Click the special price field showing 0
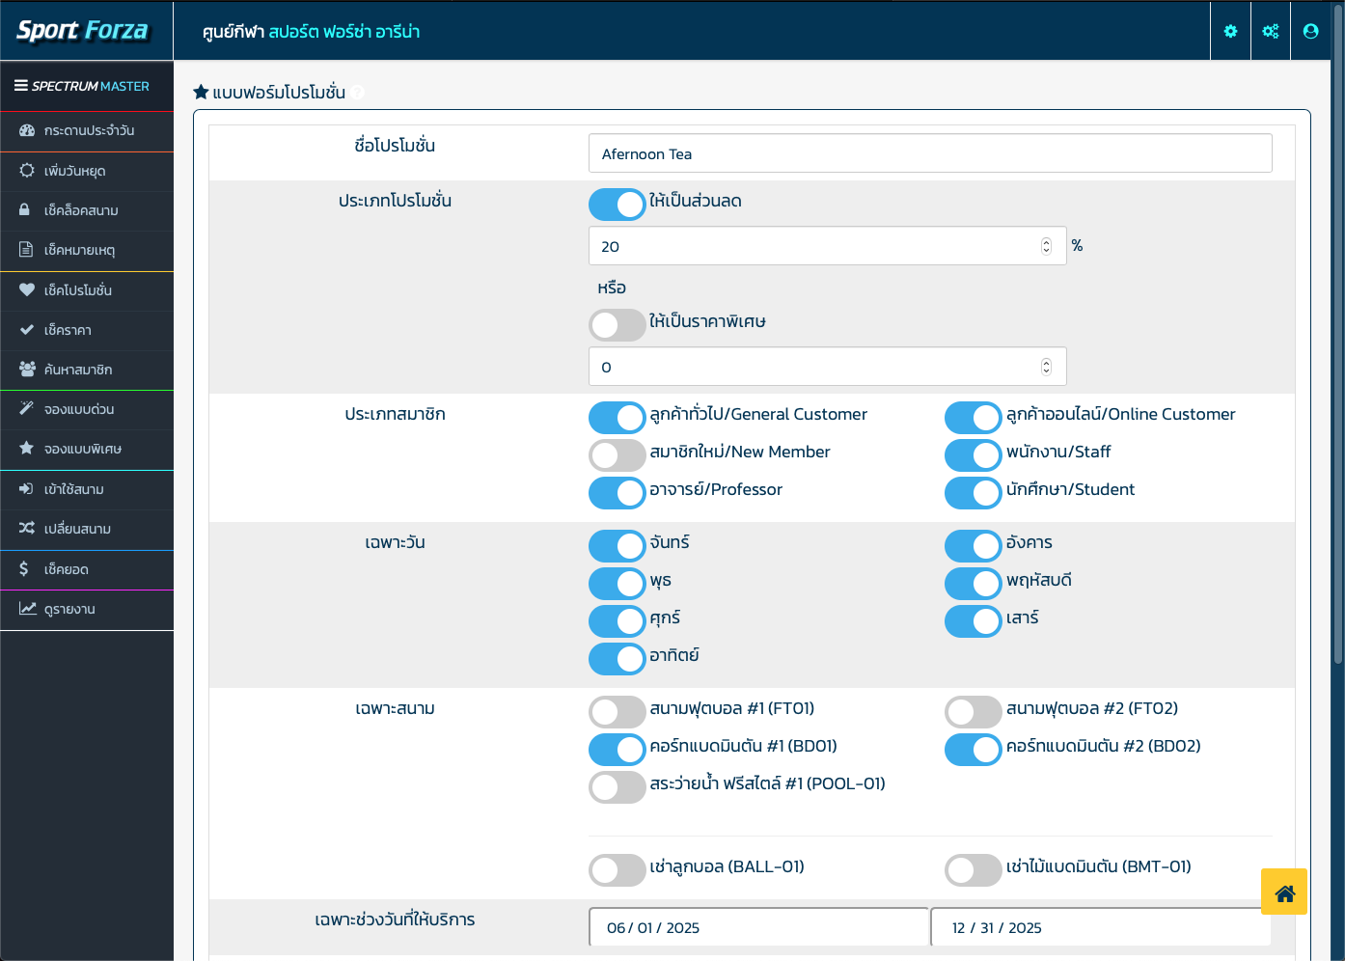Viewport: 1345px width, 961px height. click(x=828, y=367)
